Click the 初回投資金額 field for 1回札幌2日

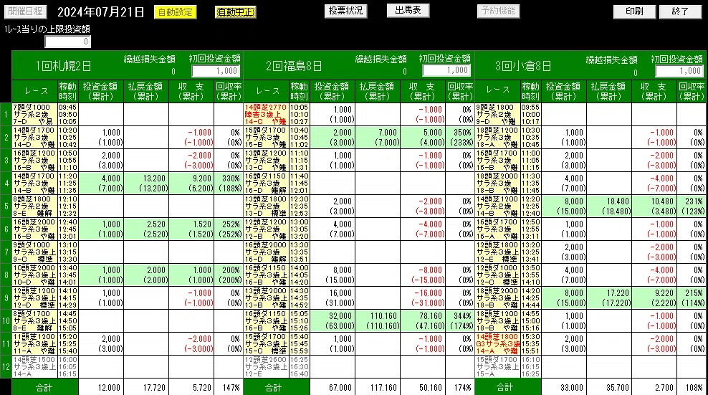pyautogui.click(x=216, y=71)
